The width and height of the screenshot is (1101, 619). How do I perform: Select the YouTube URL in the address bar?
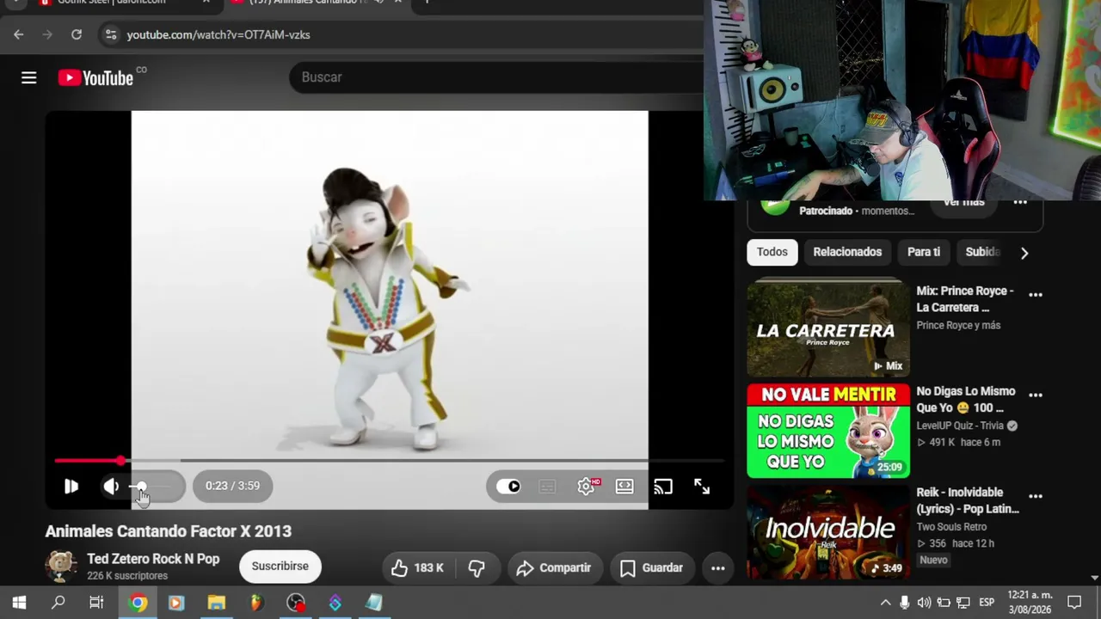point(218,35)
